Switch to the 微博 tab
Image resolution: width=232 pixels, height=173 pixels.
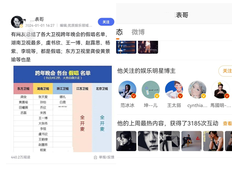pos(138,32)
